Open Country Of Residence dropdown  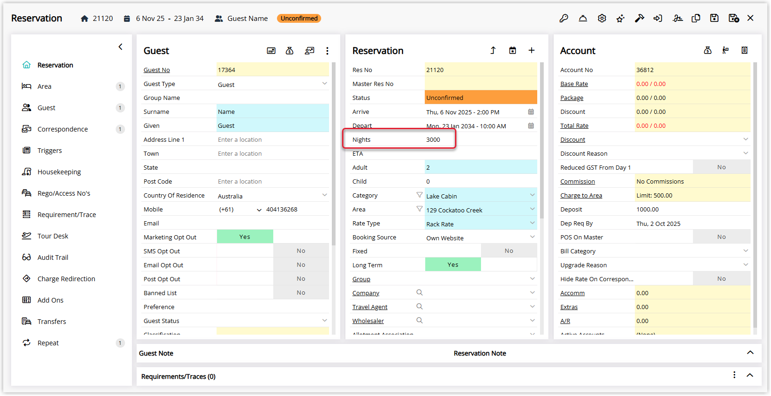tap(324, 195)
